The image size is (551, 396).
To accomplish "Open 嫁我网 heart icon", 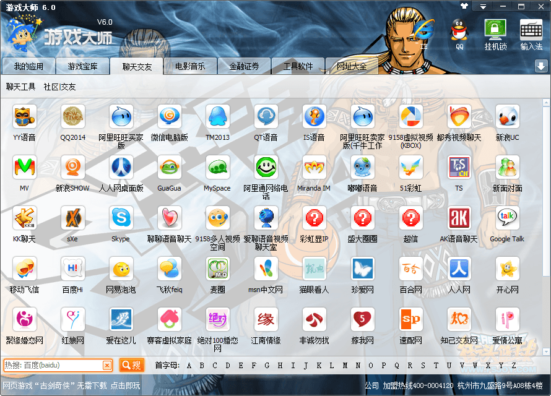I will [x=363, y=319].
